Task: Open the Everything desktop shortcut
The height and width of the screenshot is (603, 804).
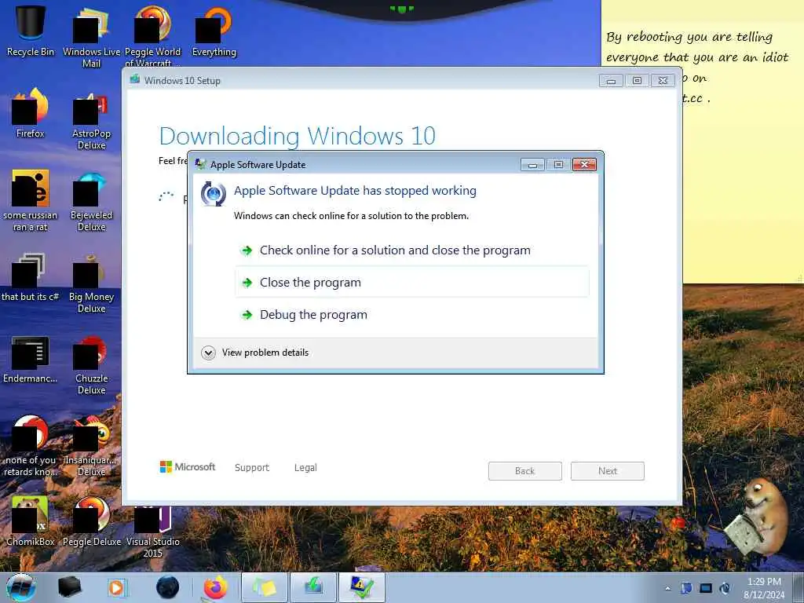Action: [214, 31]
